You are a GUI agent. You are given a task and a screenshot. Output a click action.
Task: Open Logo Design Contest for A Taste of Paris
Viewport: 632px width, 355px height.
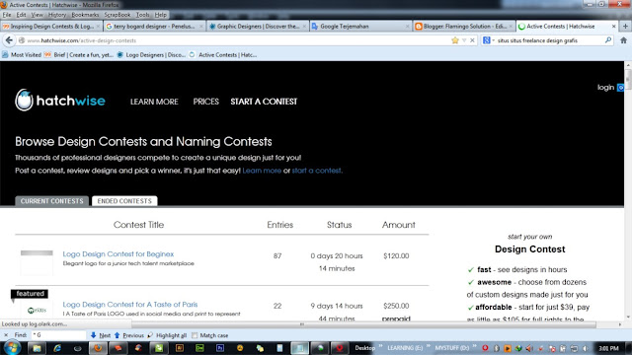129,305
